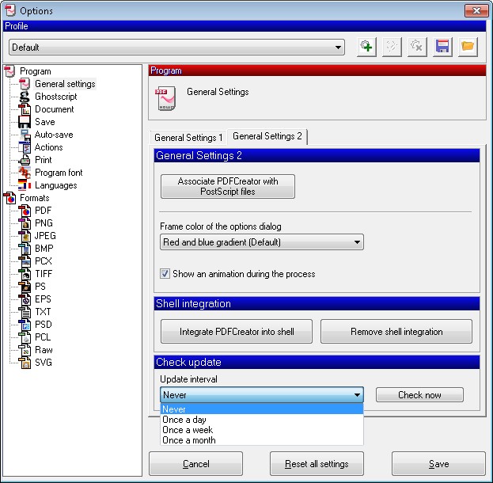Open the Frame color of options dialog dropdown

point(262,242)
